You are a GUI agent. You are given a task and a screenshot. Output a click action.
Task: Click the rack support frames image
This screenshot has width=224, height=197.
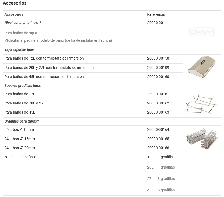click(x=202, y=104)
